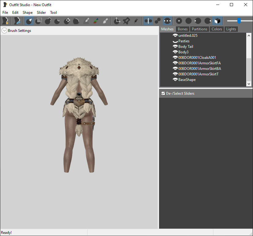Switch to the Partitions tab
This screenshot has width=253, height=236.
coord(200,29)
